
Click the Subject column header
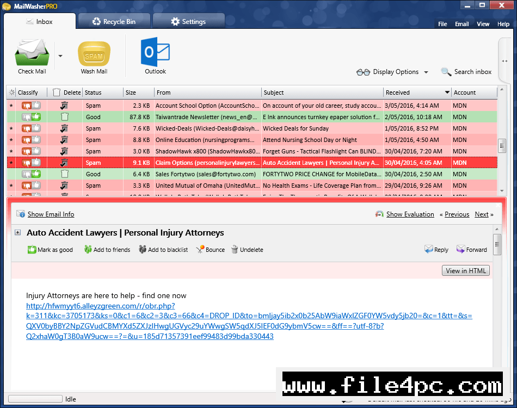pos(323,92)
